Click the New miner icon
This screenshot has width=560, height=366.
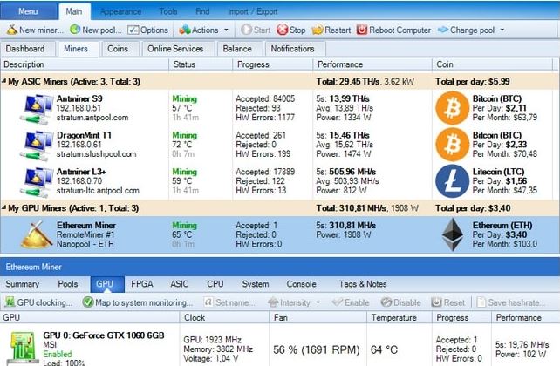click(12, 30)
